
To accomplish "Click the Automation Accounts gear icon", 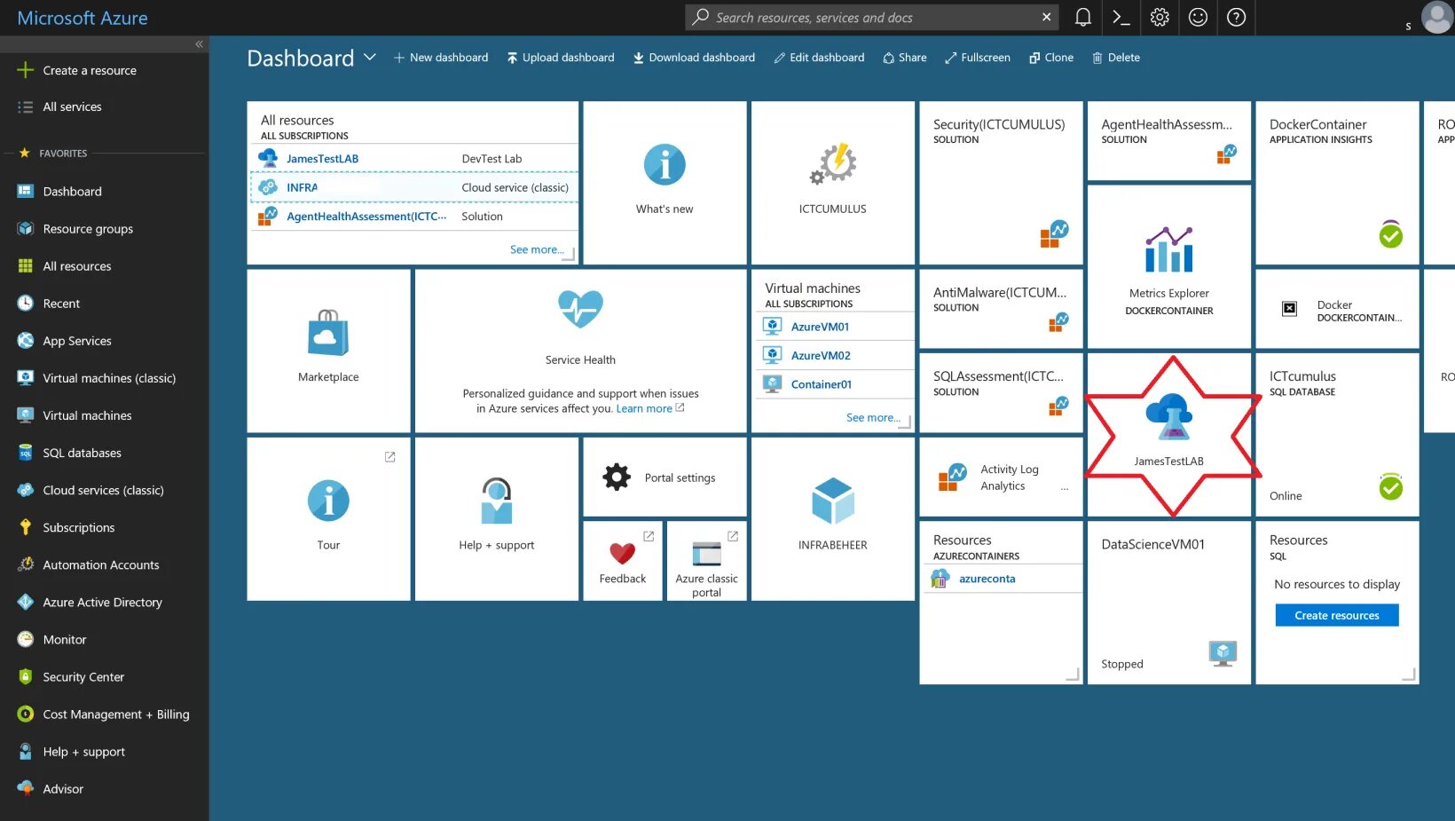I will pos(26,564).
